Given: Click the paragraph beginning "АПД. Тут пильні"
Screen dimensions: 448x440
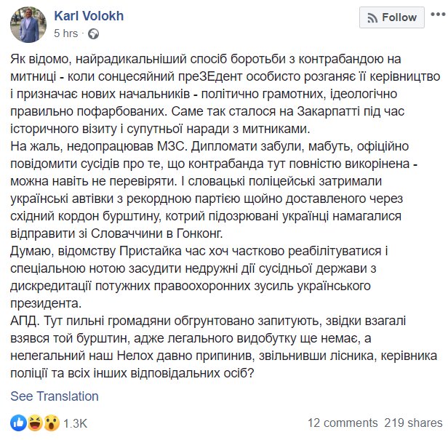Looking at the screenshot, I should click(224, 347).
